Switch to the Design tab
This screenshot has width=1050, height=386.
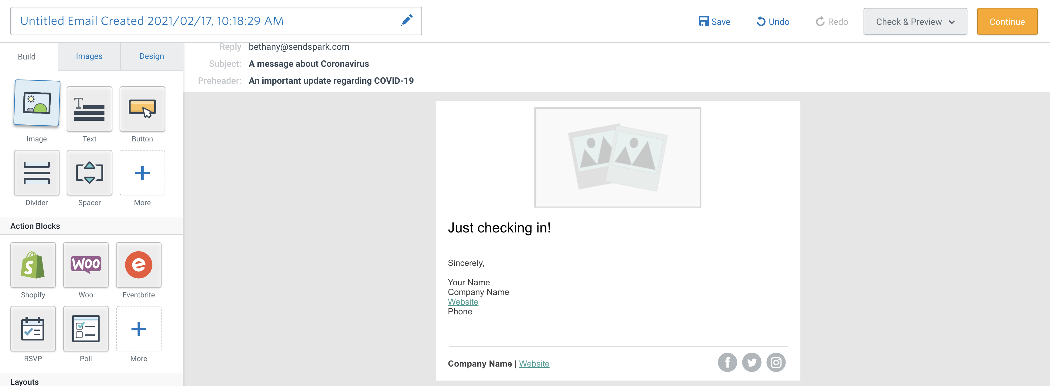[152, 56]
